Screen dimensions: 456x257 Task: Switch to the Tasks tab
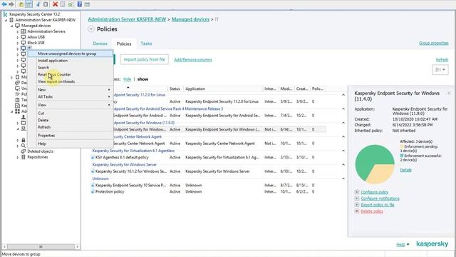146,44
